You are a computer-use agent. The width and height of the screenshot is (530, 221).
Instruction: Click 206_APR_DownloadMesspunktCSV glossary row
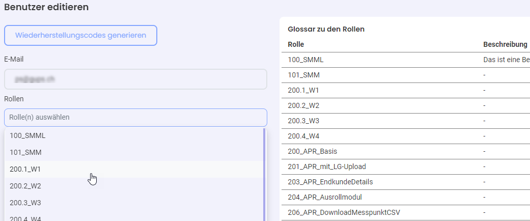click(x=406, y=212)
